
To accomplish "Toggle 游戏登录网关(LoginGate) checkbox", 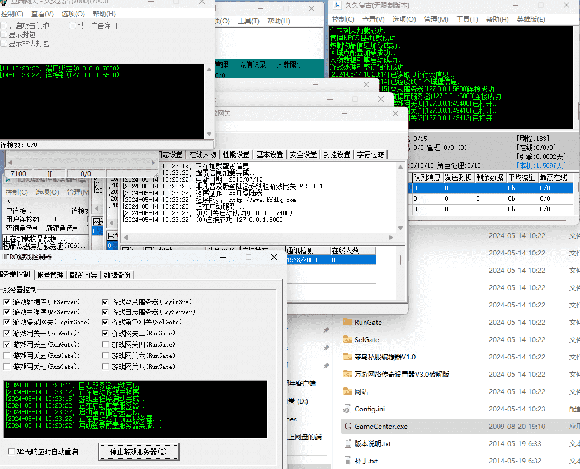I will [7, 322].
